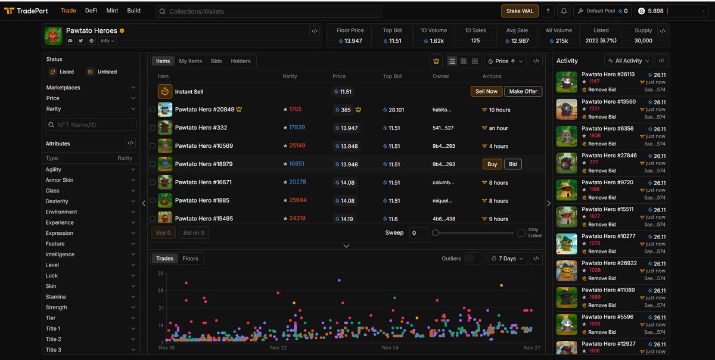Switch to the Floors chart tab
The height and width of the screenshot is (360, 715).
point(190,259)
